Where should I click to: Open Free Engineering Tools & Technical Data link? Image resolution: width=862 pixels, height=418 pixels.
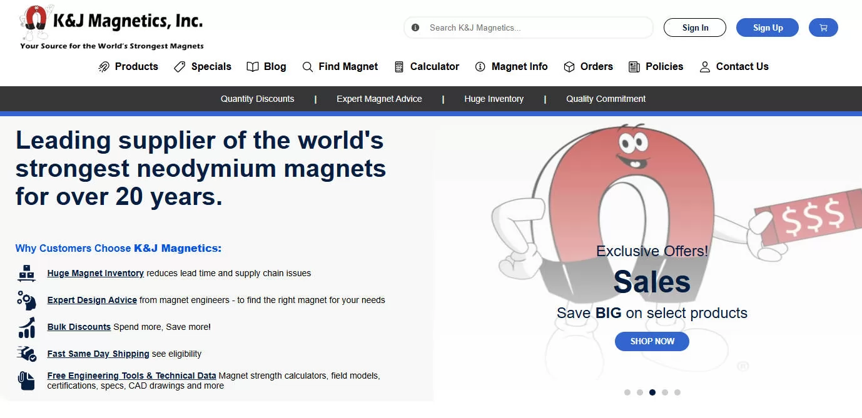point(132,376)
